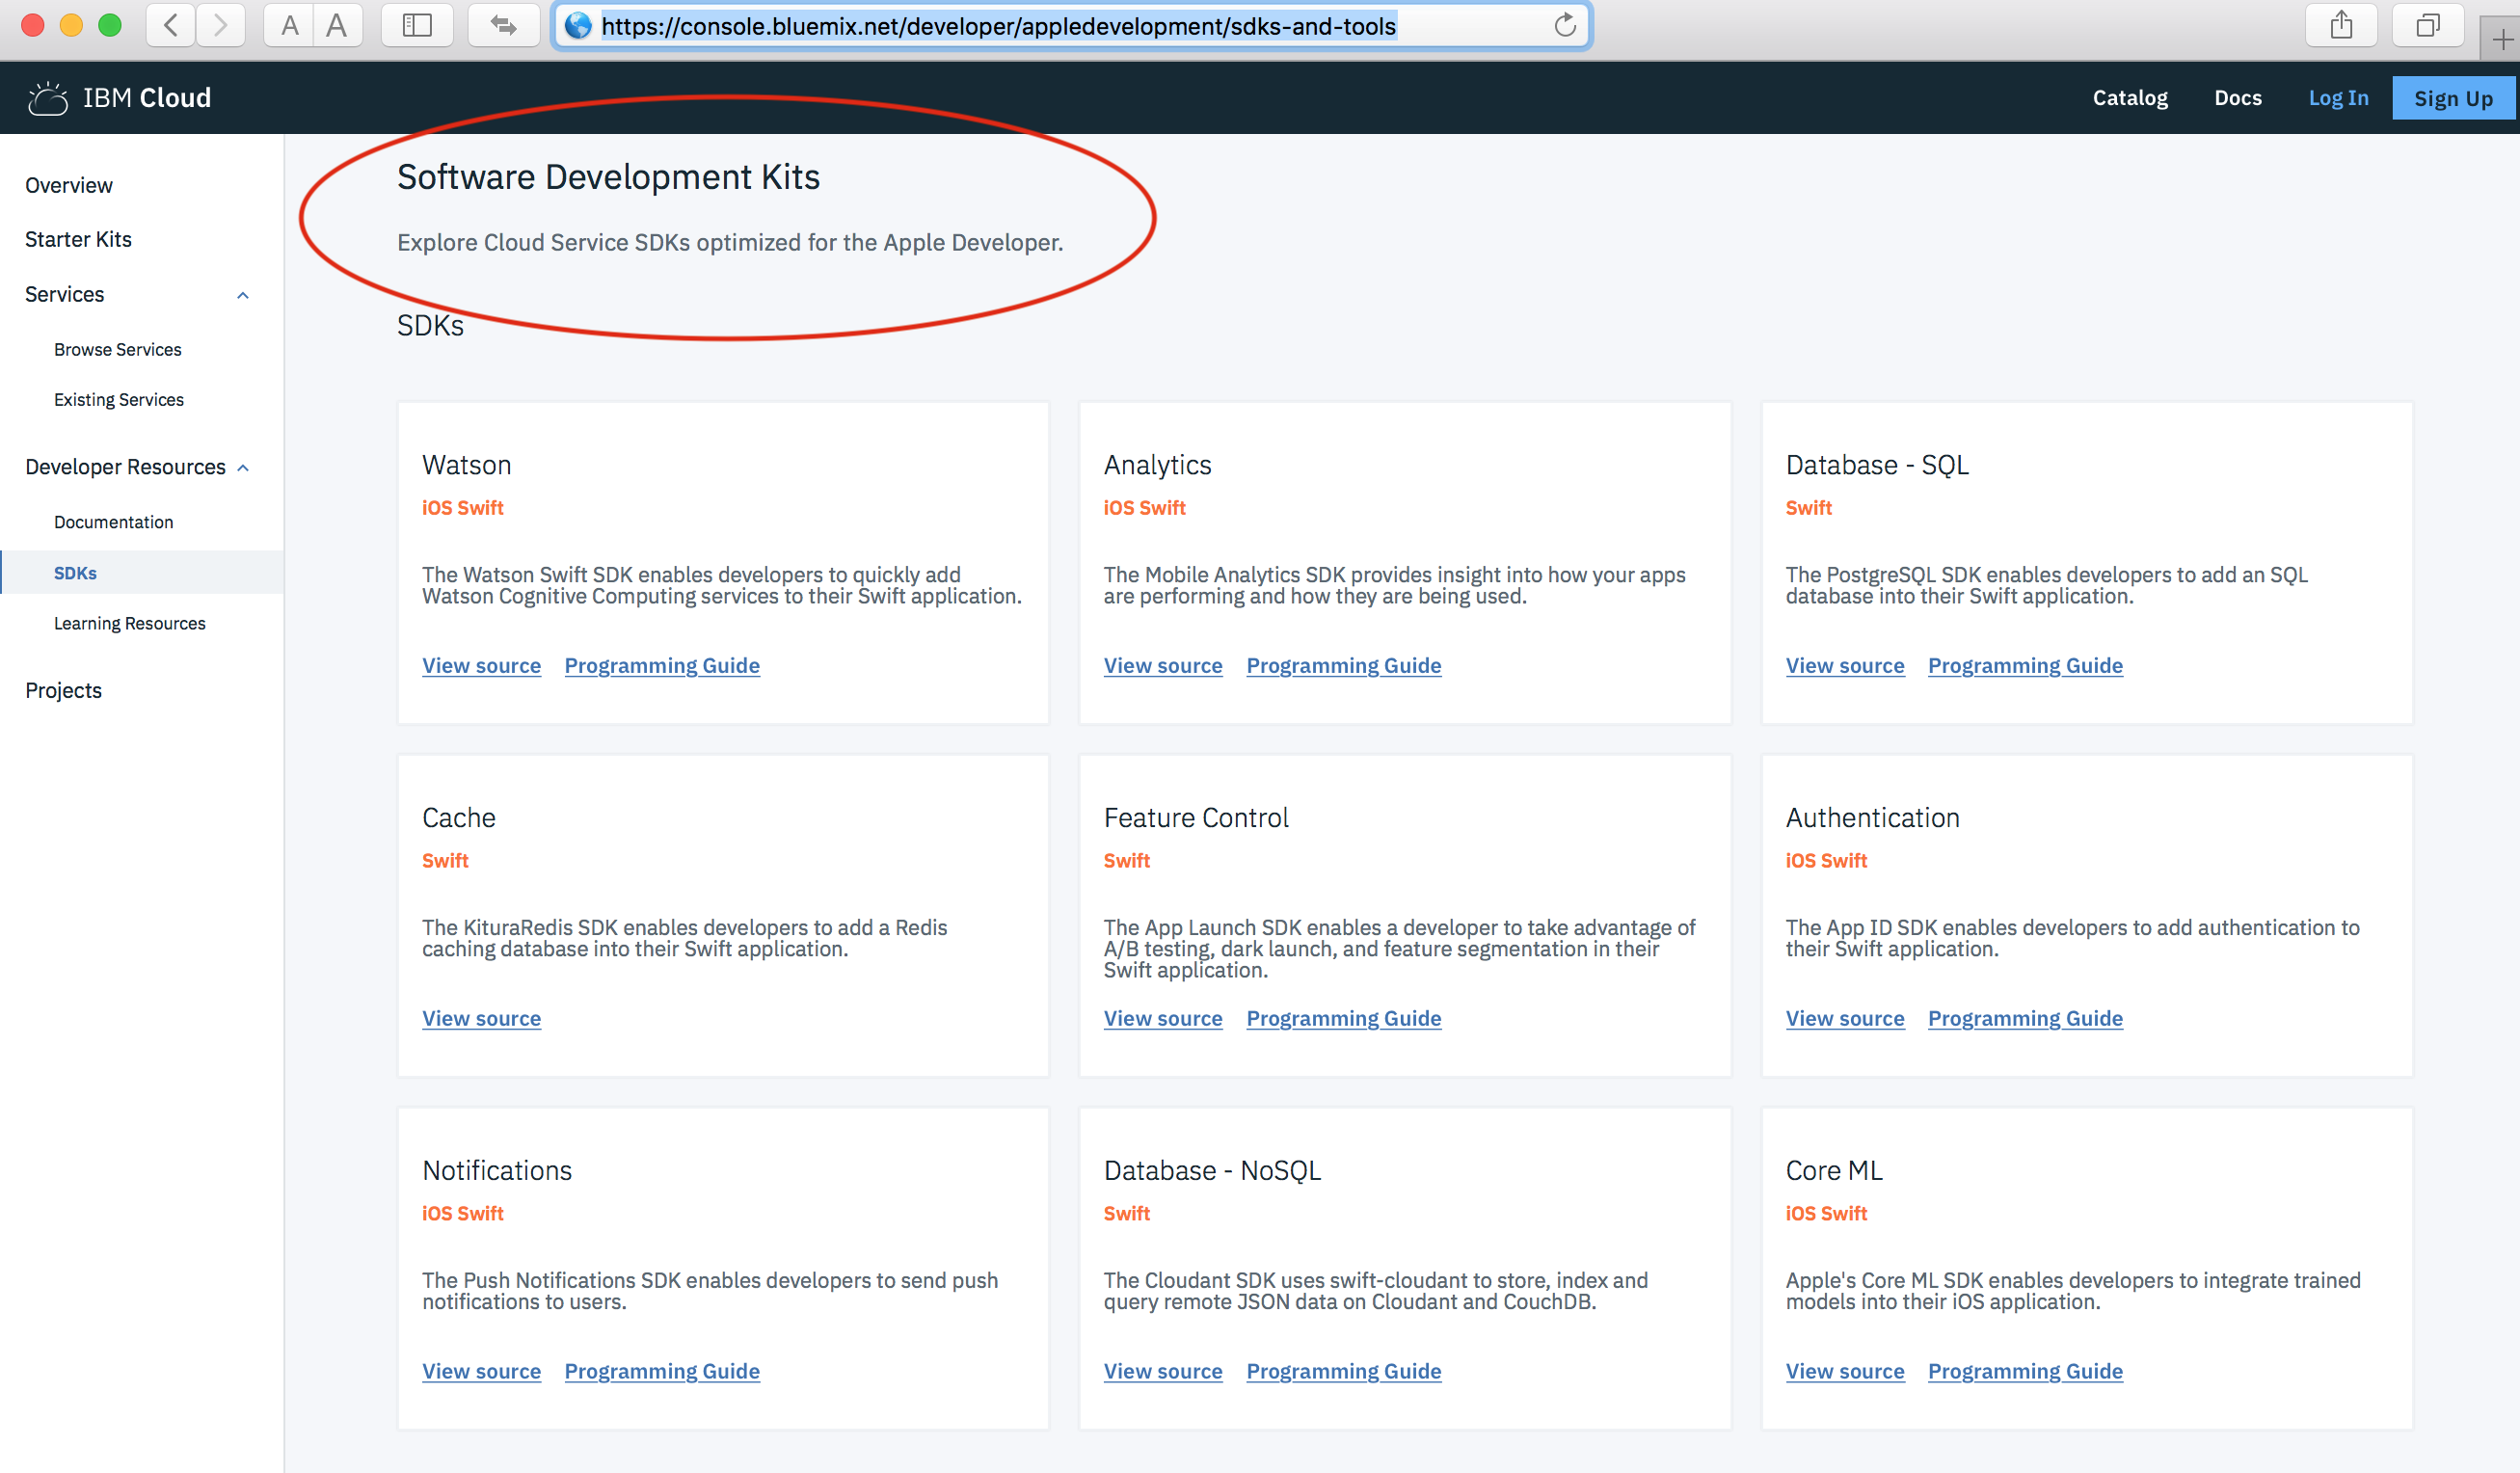Increase text size with large A button
The image size is (2520, 1473).
[337, 25]
